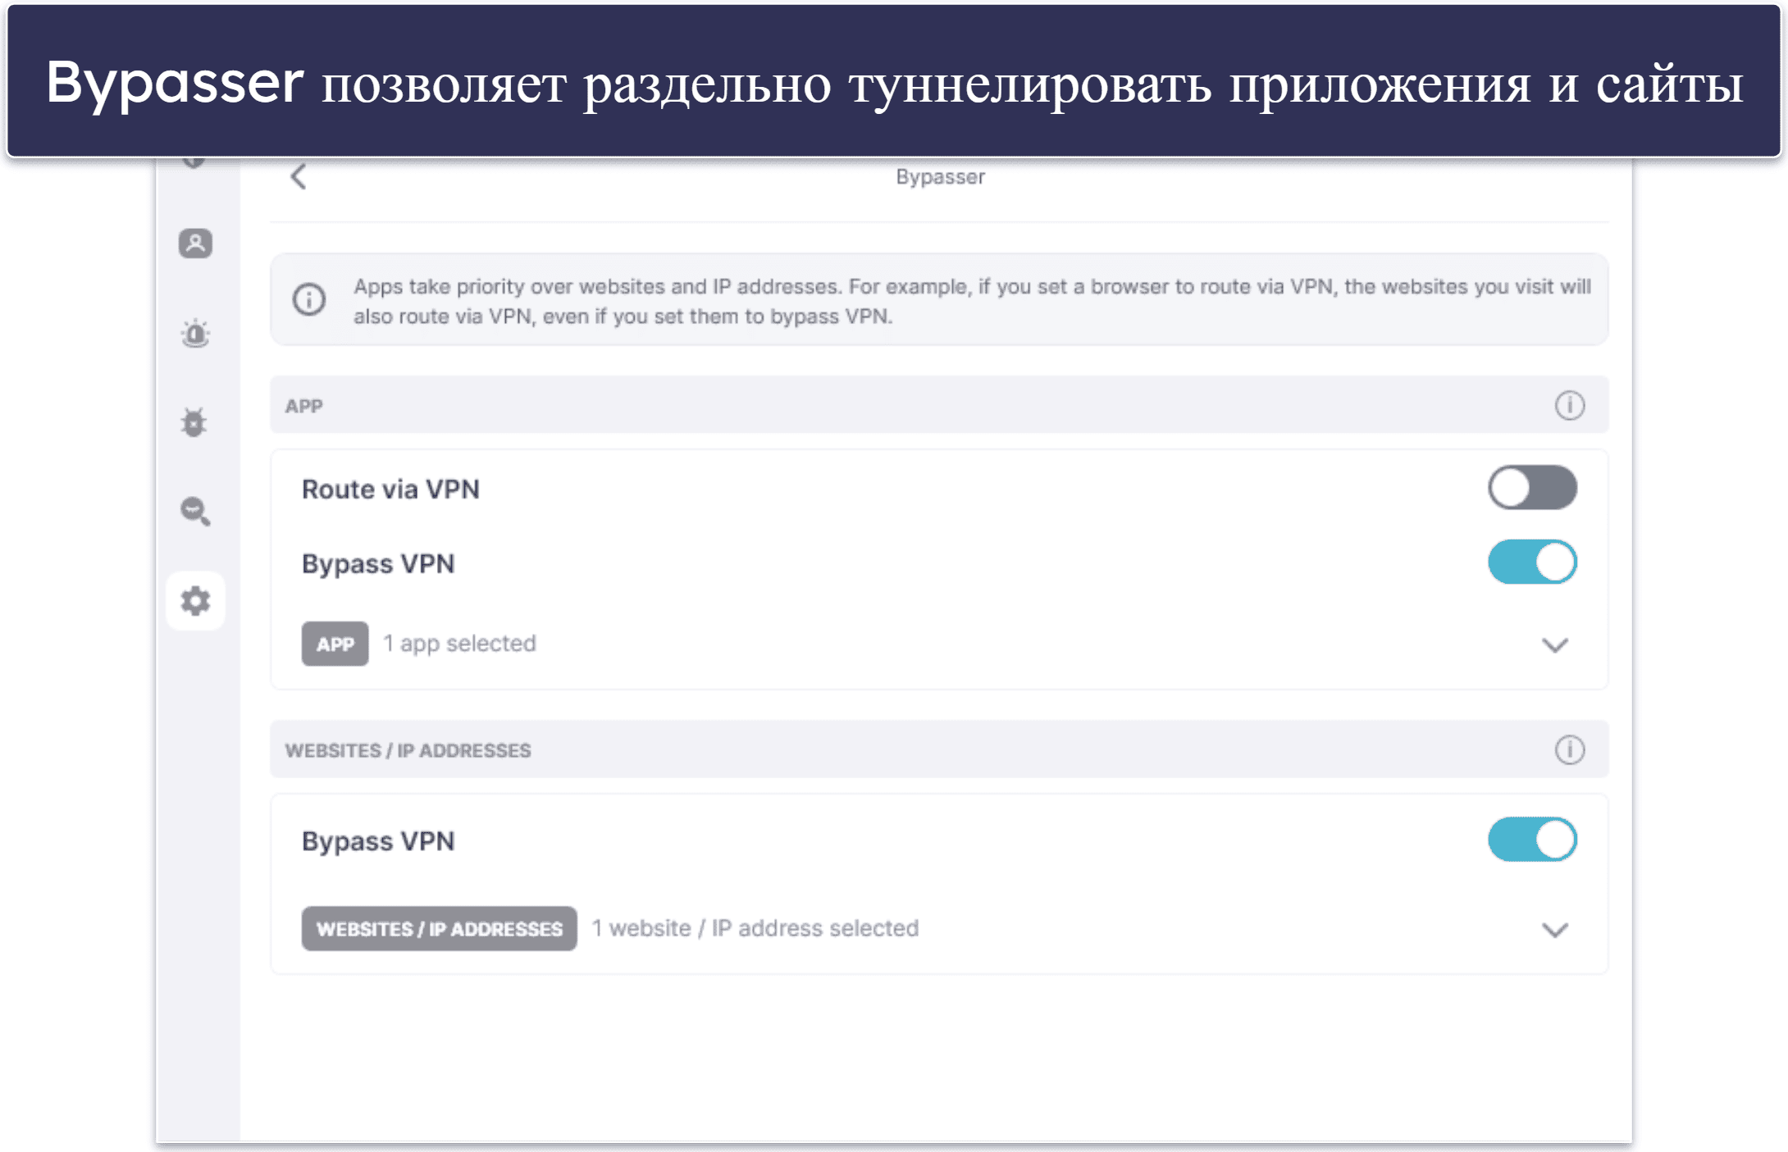Click the 'APP' section header text

tap(303, 406)
